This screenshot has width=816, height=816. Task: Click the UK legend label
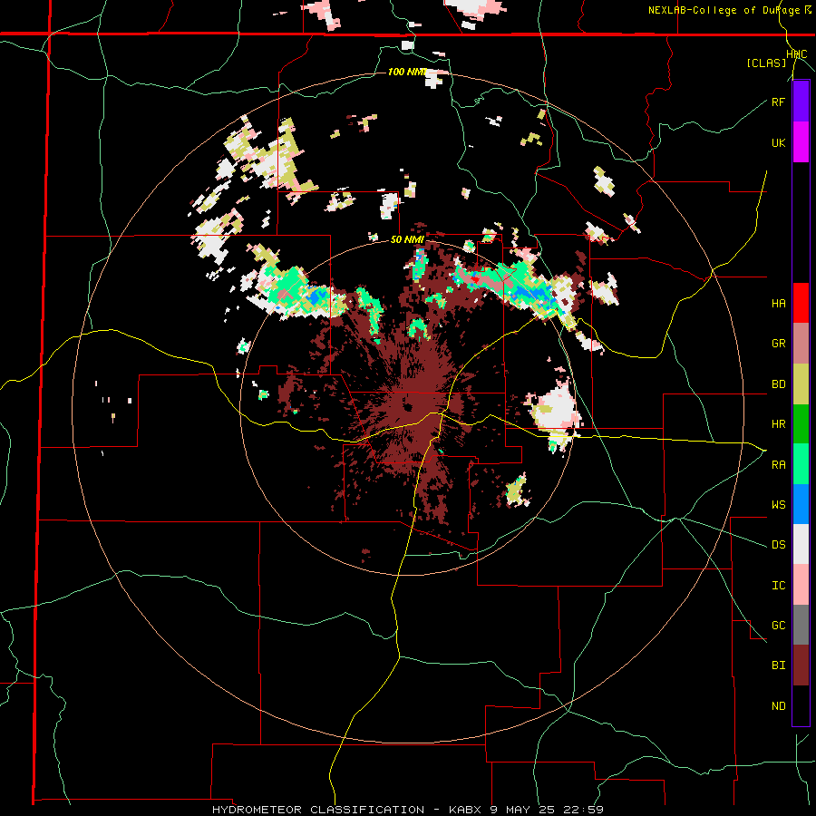(778, 142)
